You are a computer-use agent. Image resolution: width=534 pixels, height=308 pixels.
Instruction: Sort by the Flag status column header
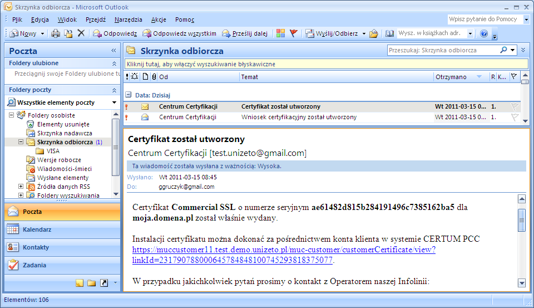pyautogui.click(x=514, y=77)
